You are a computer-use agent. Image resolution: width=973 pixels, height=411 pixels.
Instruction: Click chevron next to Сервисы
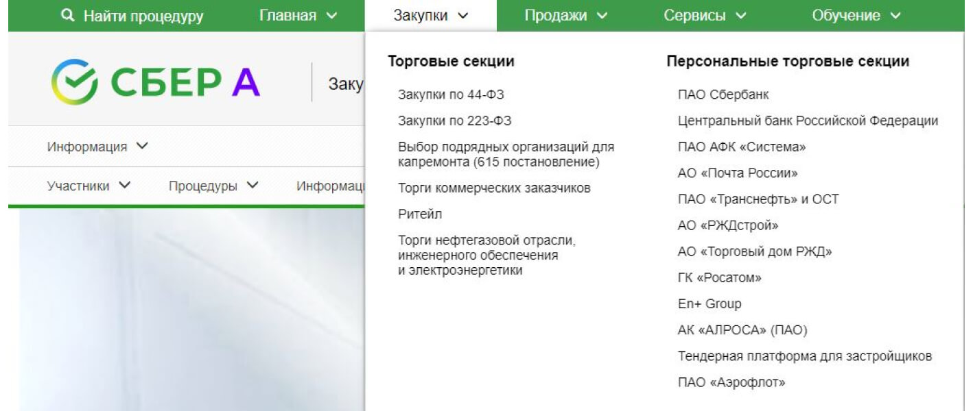740,16
